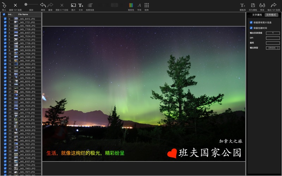
Task: Click the Matrix (矩阵) grid icon
Action: pyautogui.click(x=147, y=5)
